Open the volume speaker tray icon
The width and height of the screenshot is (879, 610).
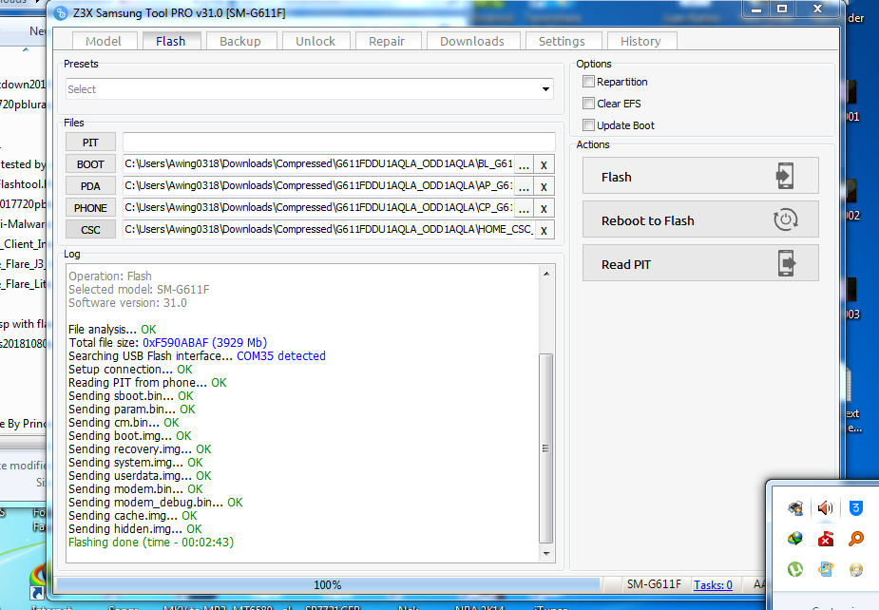pyautogui.click(x=825, y=508)
